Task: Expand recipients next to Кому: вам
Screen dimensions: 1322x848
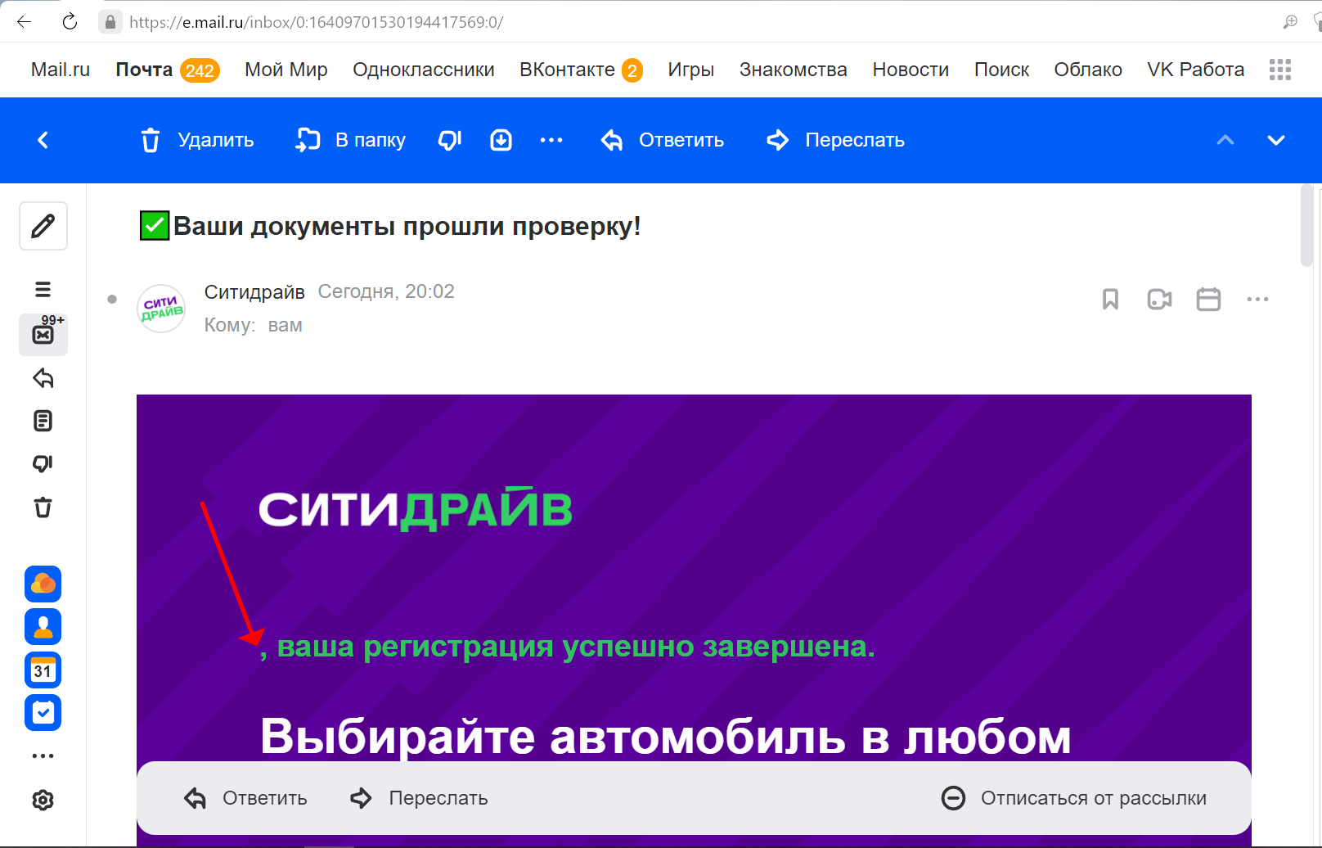Action: click(285, 325)
